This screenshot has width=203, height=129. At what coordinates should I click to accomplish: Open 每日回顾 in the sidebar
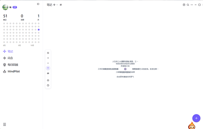[11, 65]
